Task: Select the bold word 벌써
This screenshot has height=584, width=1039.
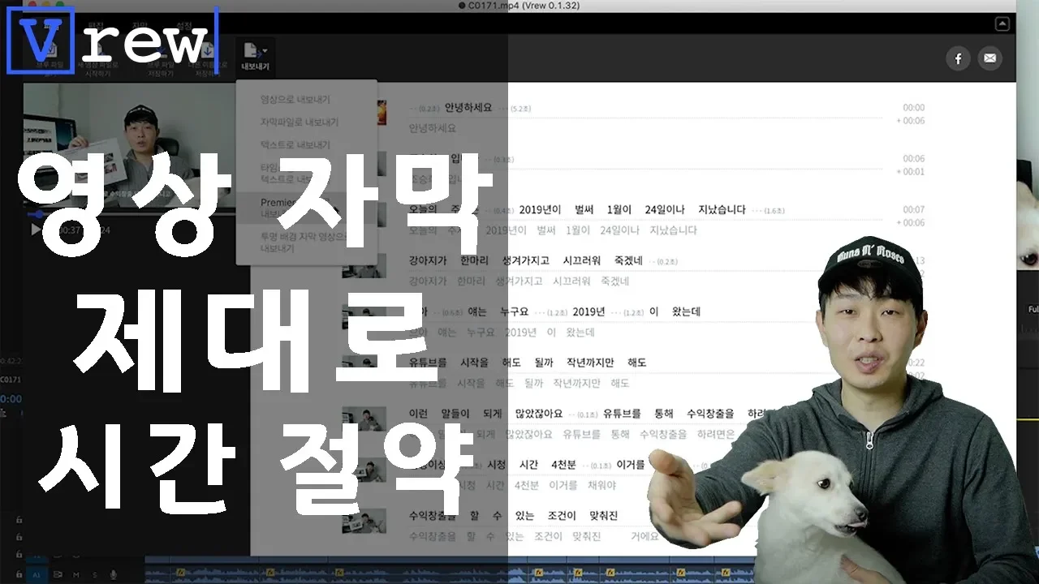Action: point(585,209)
